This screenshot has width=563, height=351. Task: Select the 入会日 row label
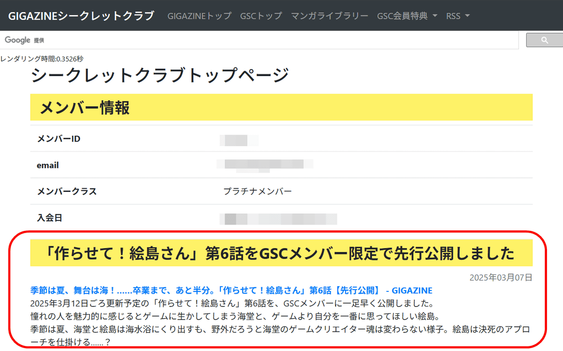tap(49, 218)
